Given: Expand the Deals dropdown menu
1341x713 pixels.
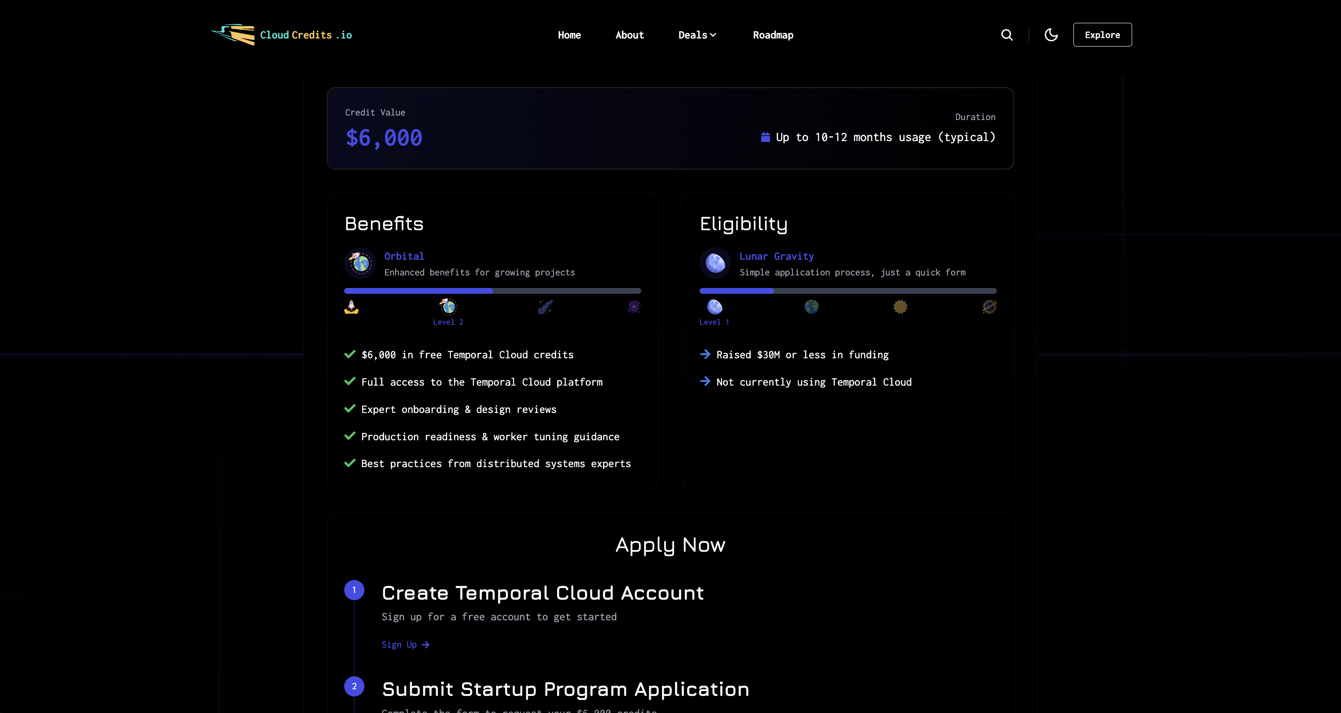Looking at the screenshot, I should click(697, 35).
